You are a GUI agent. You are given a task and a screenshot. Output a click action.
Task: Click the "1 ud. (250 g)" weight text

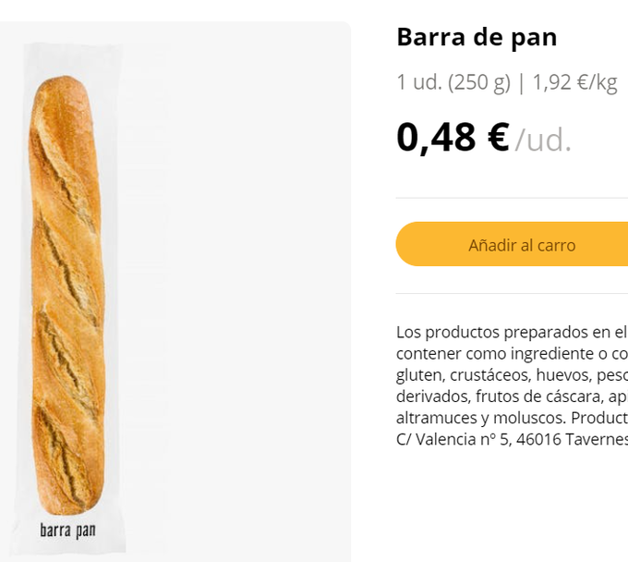pos(453,82)
